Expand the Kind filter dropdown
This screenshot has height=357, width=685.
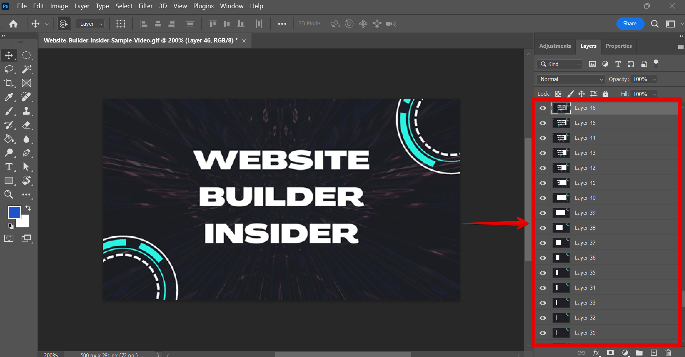[x=560, y=64]
